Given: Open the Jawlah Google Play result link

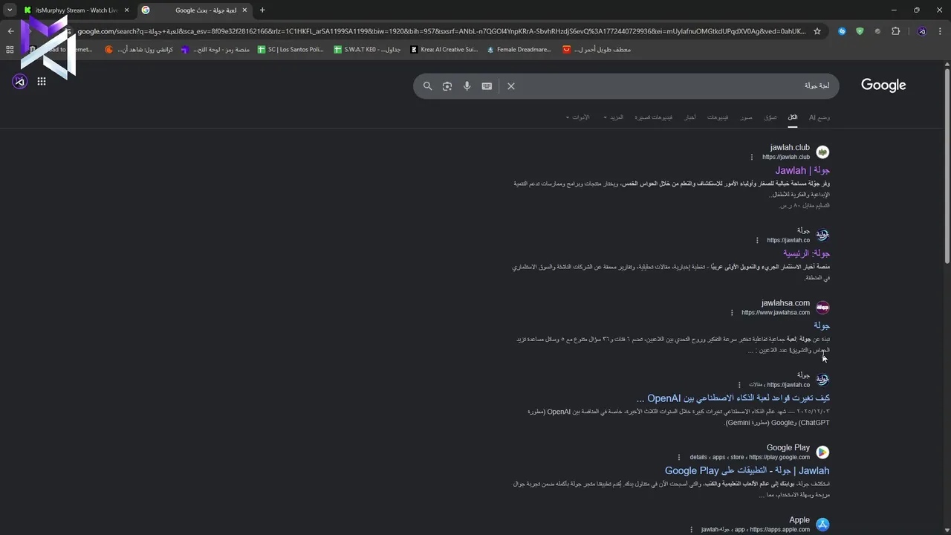Looking at the screenshot, I should tap(747, 470).
